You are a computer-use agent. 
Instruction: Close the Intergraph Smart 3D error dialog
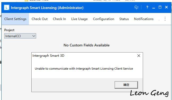139,56
